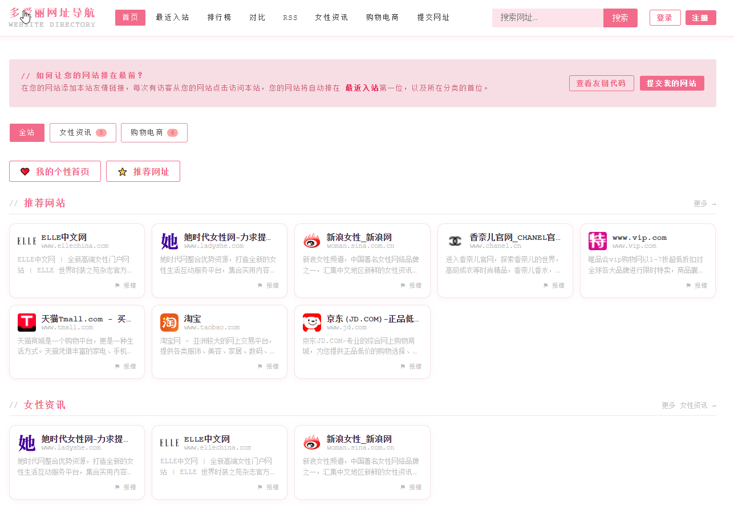Image resolution: width=734 pixels, height=510 pixels.
Task: Open 推荐网址 button
Action: 143,172
